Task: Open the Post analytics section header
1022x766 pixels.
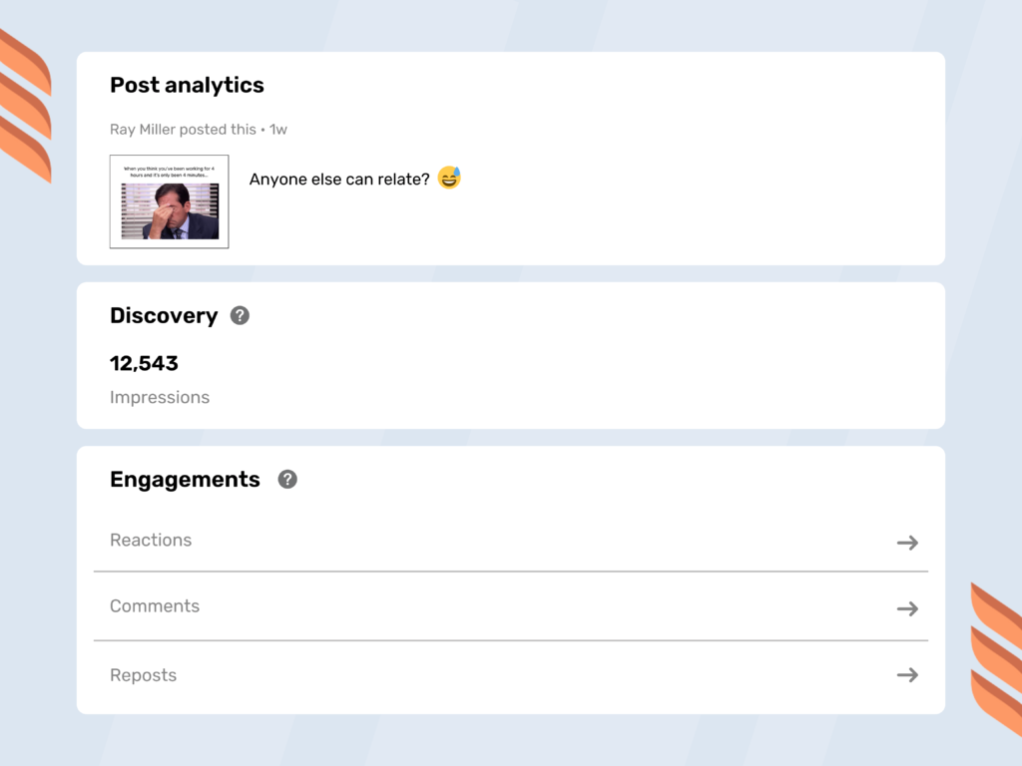Action: tap(186, 85)
